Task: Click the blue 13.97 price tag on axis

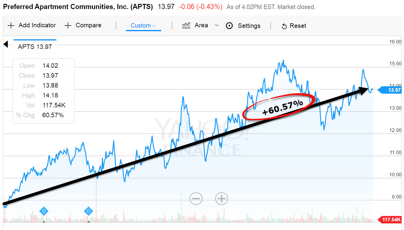Action: click(389, 90)
